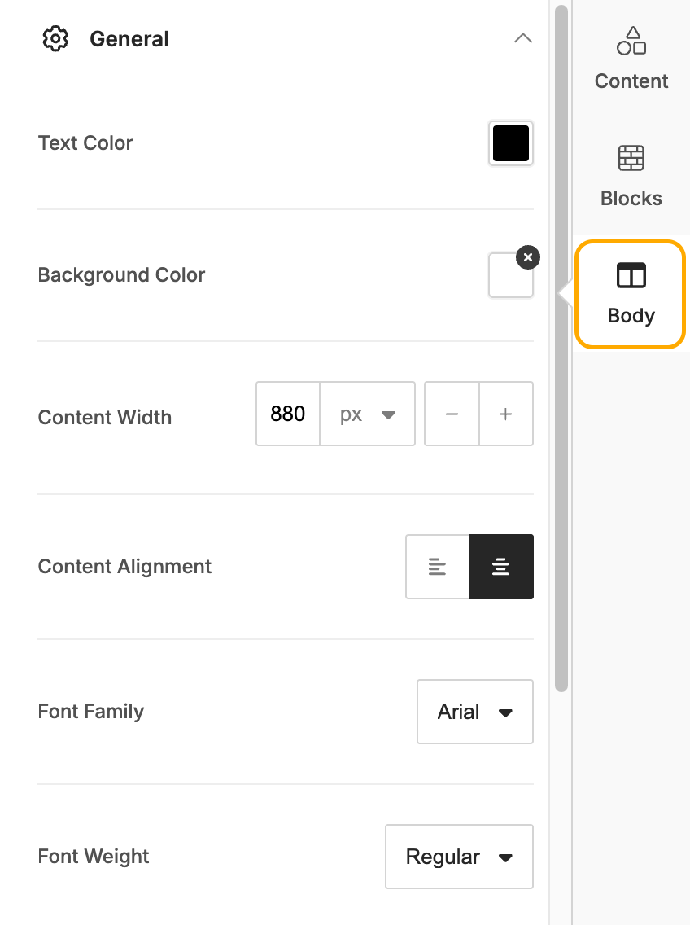The width and height of the screenshot is (690, 925).
Task: Toggle off the center alignment option
Action: click(500, 566)
